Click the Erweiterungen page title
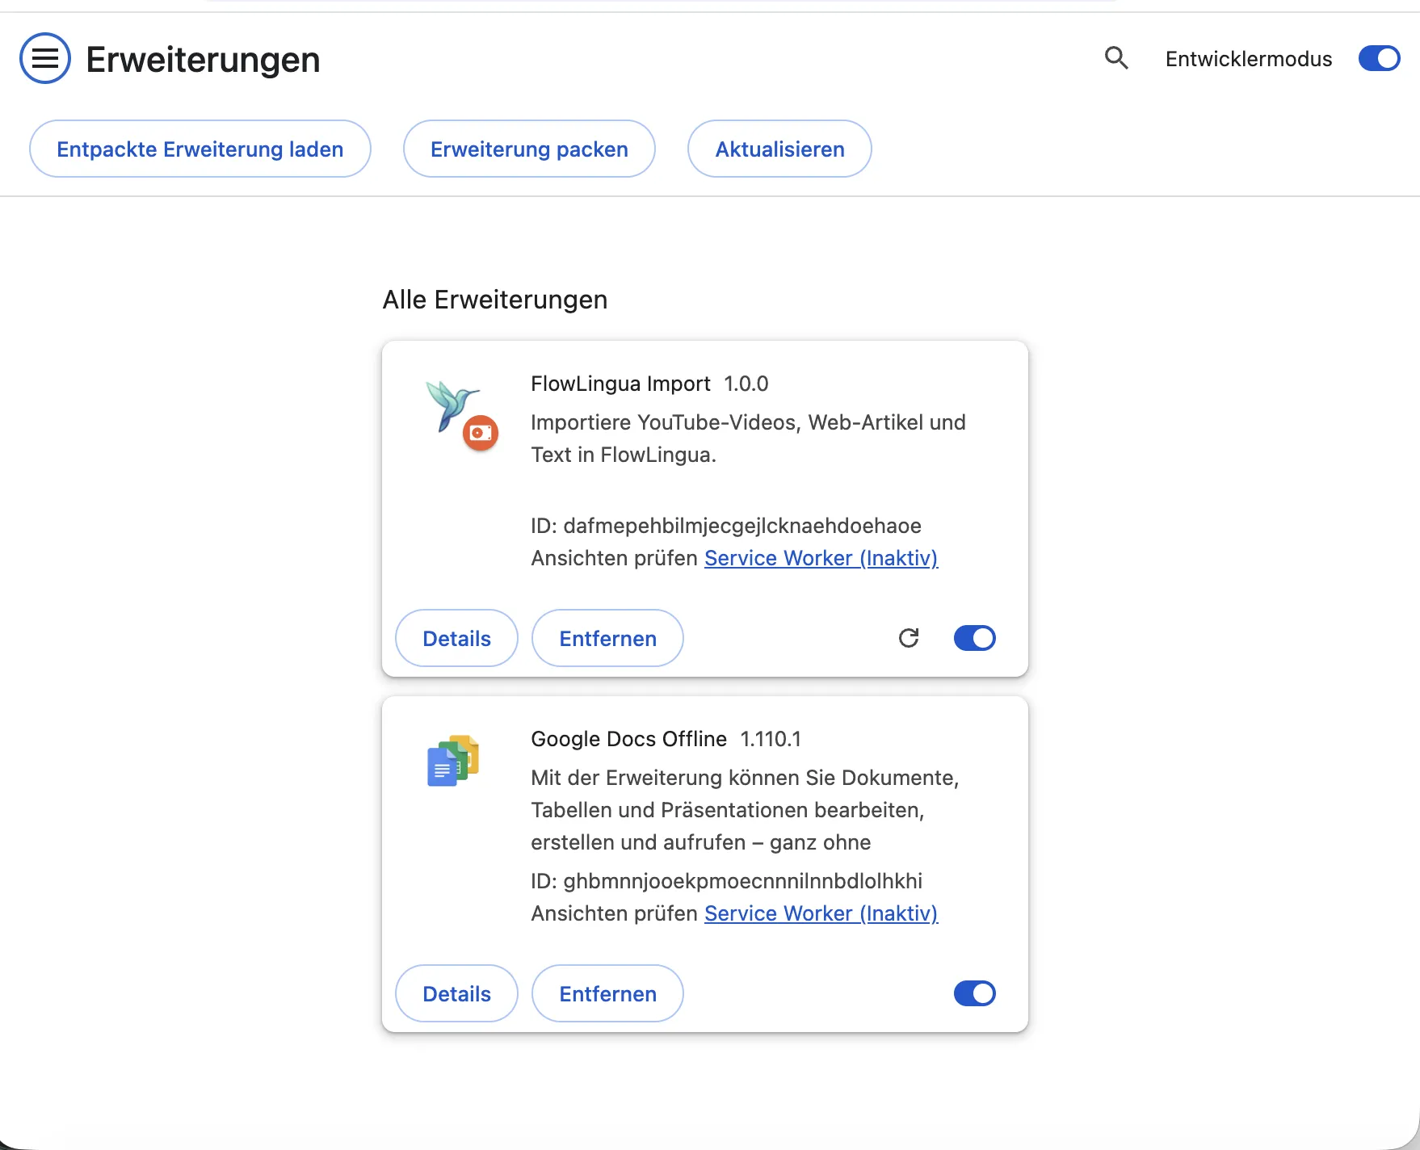 [x=203, y=60]
